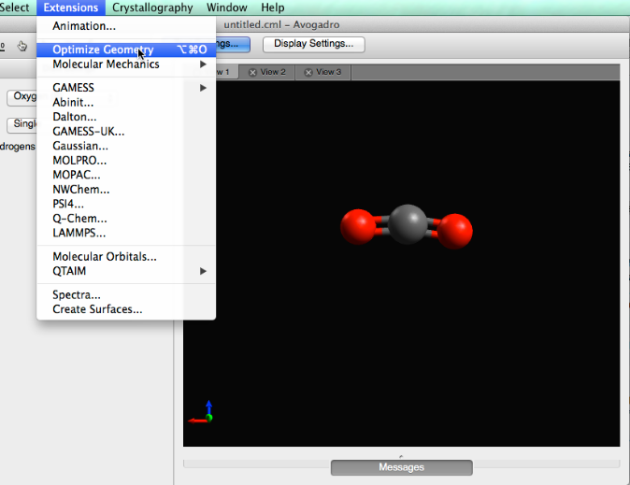This screenshot has height=485, width=630.
Task: Open Molecular Orbitals... dialog
Action: [105, 257]
